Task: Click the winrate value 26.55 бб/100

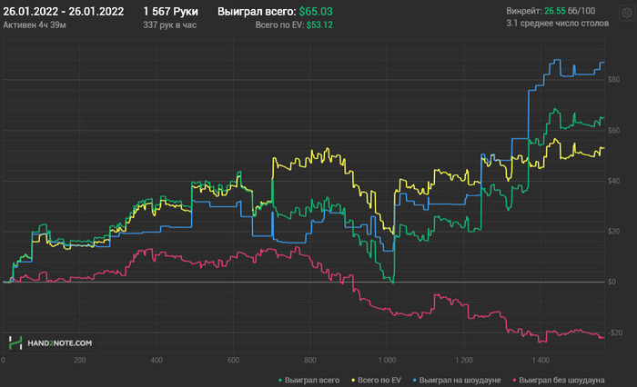Action: click(570, 11)
